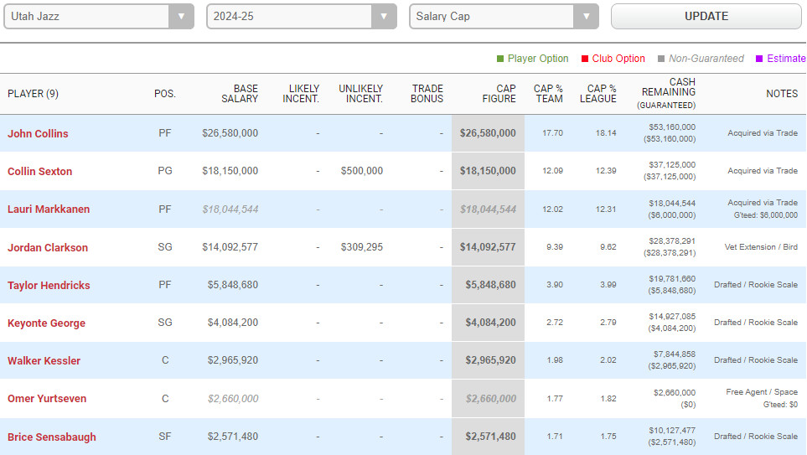Screen dimensions: 807x455
Task: Click Club Option legend label
Action: (x=618, y=59)
